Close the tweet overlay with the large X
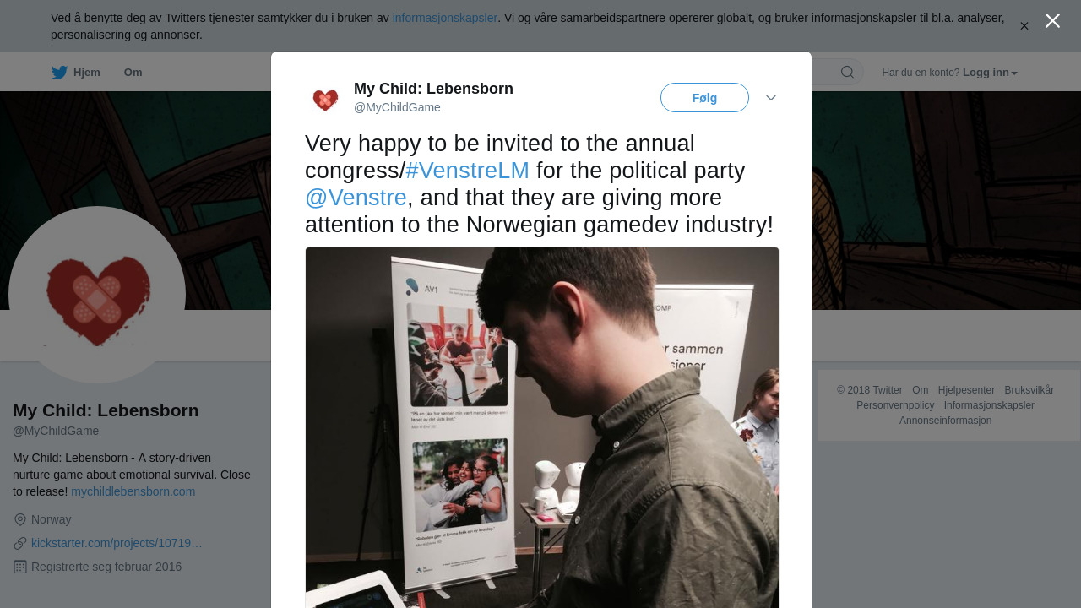This screenshot has width=1081, height=608. 1052,21
